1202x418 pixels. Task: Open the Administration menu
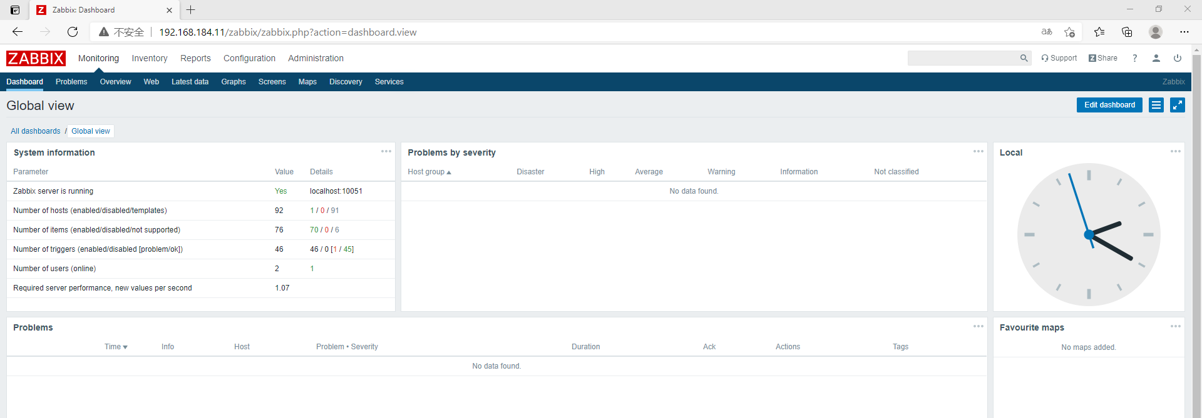316,58
